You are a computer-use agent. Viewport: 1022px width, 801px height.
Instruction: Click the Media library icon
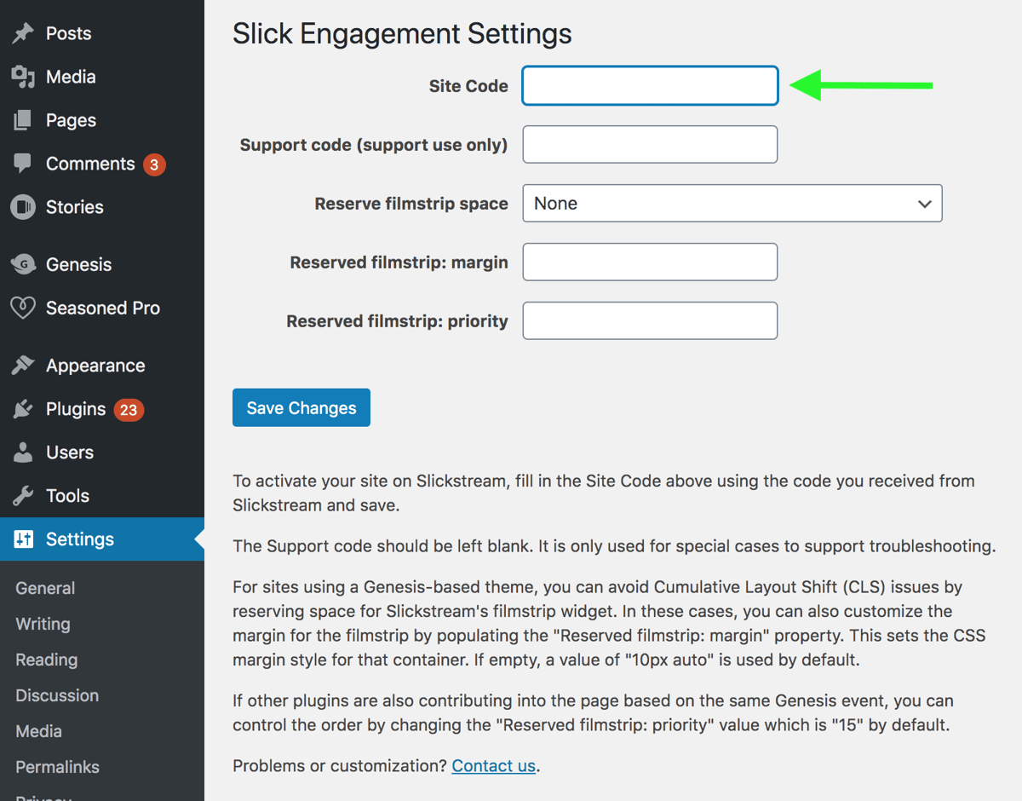23,77
